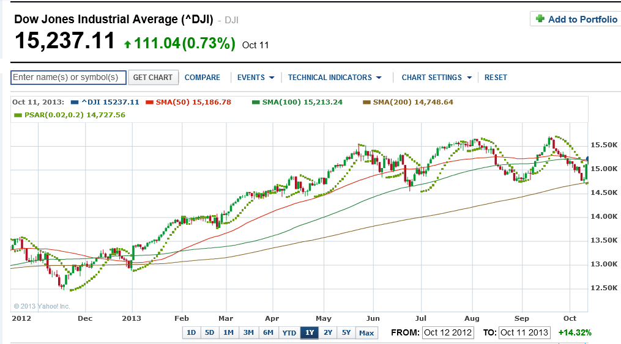
Task: Click the active 1Y range tab
Action: pos(310,332)
